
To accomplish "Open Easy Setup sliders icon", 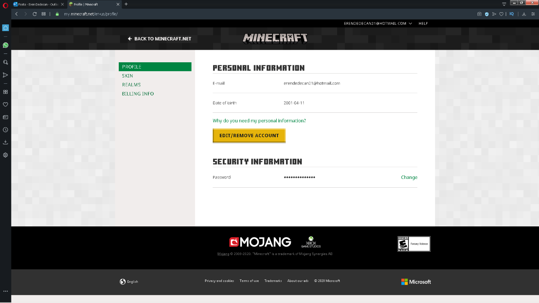I will click(532, 14).
